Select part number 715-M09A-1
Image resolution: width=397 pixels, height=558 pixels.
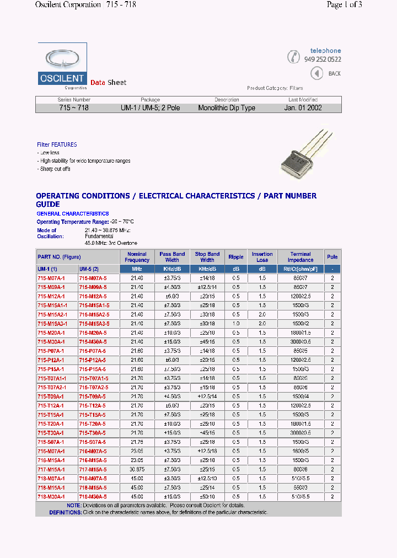51,287
